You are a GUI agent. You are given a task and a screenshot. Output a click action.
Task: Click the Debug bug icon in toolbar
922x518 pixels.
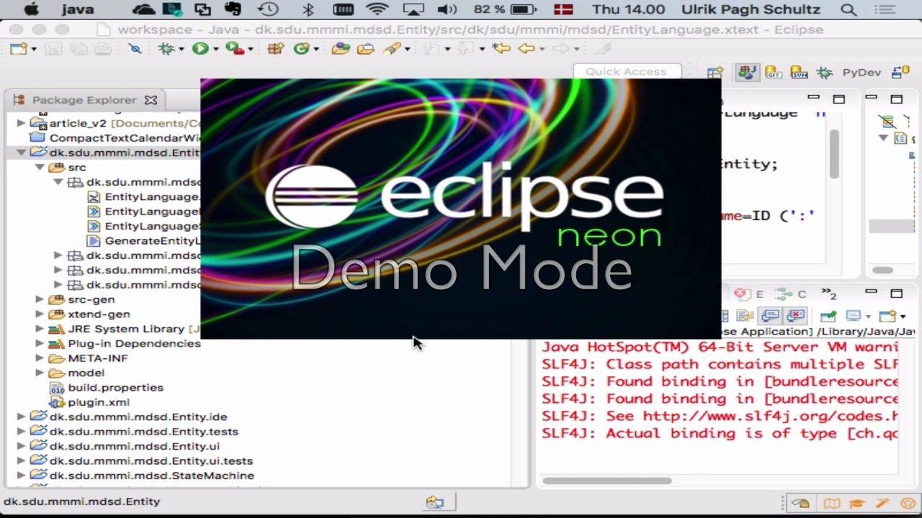click(166, 49)
